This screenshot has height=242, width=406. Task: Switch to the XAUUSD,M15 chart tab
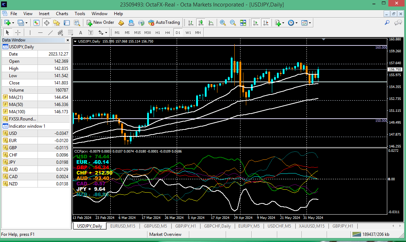tap(312, 226)
